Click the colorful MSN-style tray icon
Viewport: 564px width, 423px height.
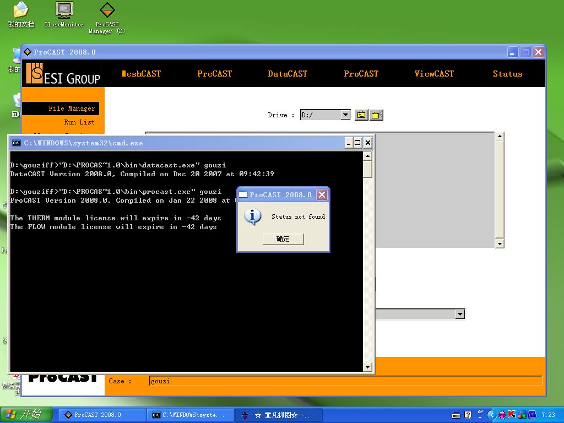(522, 415)
